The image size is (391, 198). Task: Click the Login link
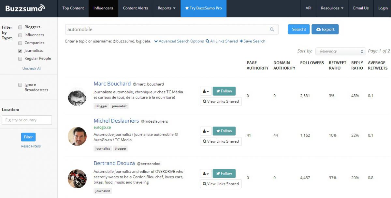[383, 8]
